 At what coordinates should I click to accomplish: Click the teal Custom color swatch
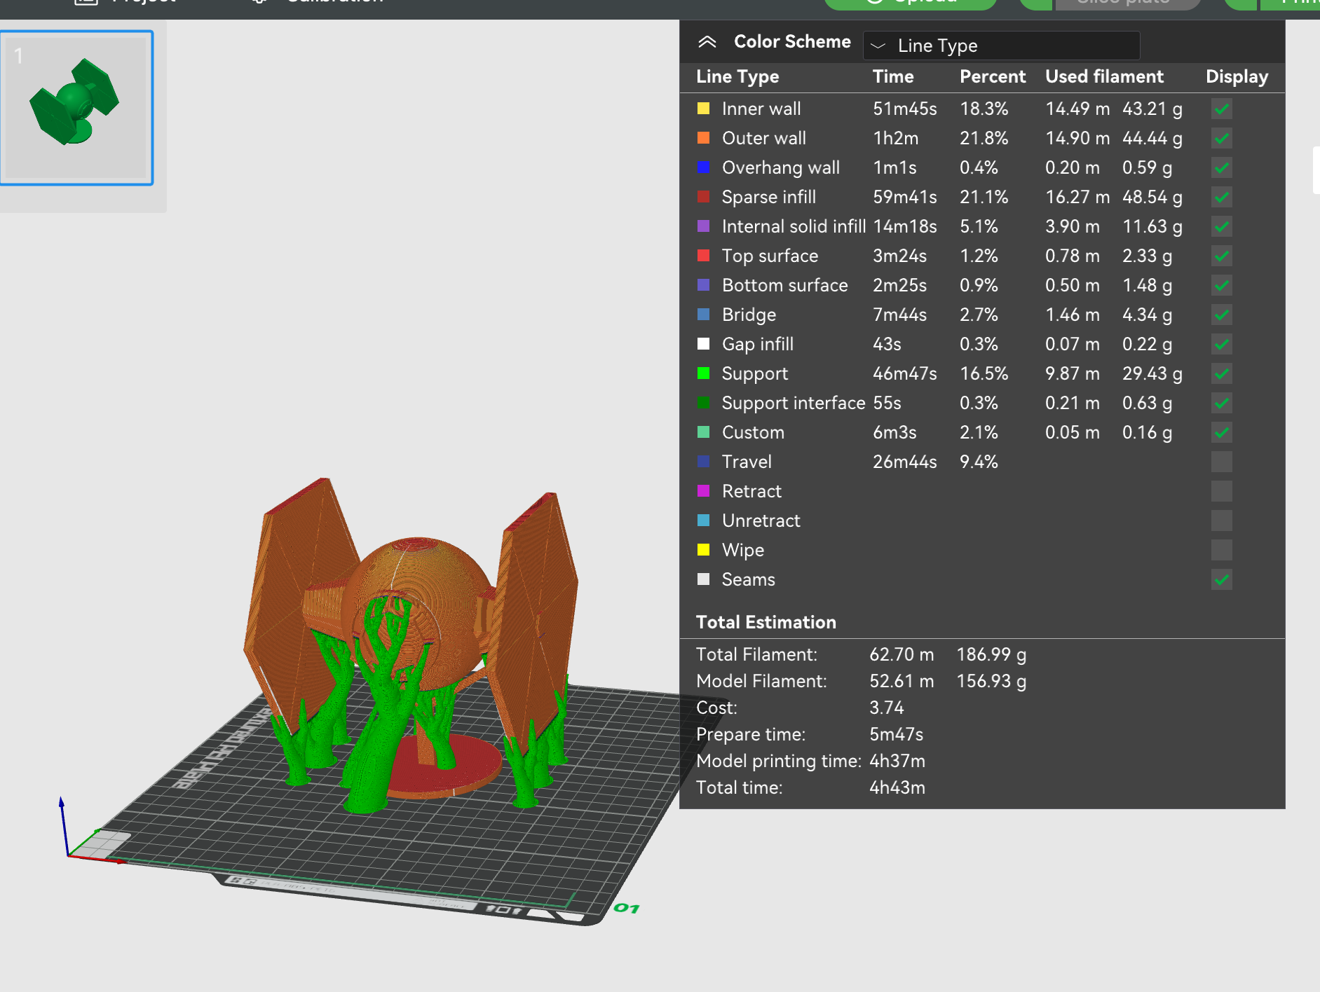[x=703, y=432]
